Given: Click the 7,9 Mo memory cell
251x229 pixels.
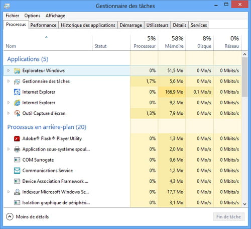Looking at the screenshot, I should [172, 113].
